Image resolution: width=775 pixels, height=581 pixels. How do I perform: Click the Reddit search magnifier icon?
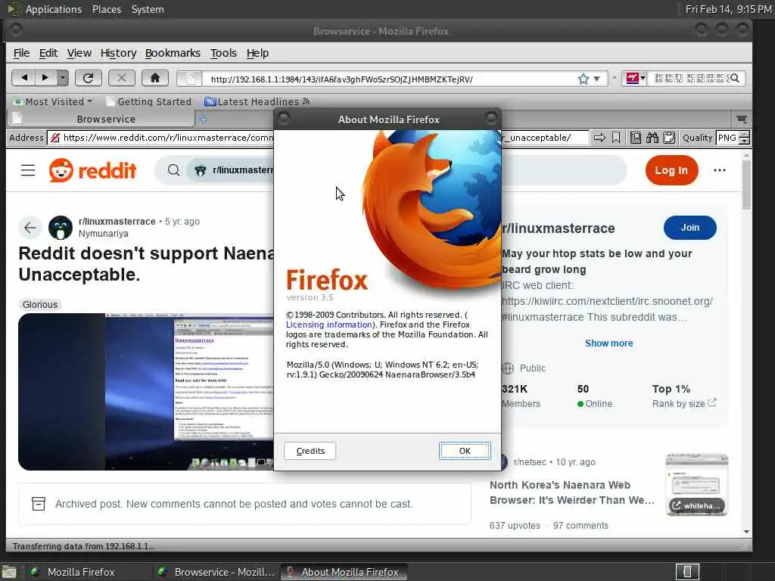[173, 170]
